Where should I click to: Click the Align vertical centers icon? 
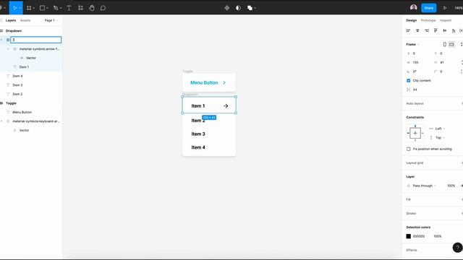coord(445,30)
